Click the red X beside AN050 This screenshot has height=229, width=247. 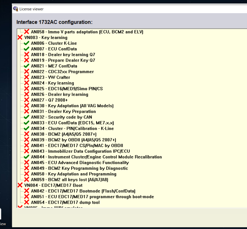[27, 174]
